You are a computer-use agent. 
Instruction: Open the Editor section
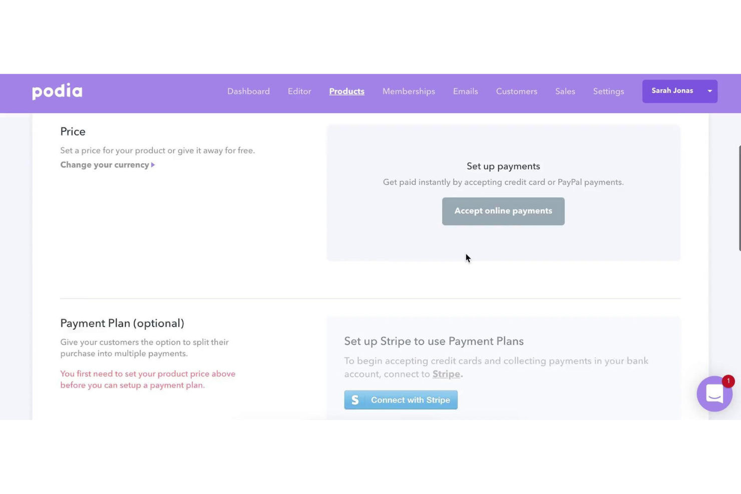pyautogui.click(x=299, y=91)
